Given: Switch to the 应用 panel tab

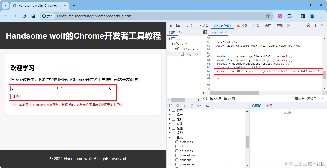Looking at the screenshot, I should click(x=280, y=25).
